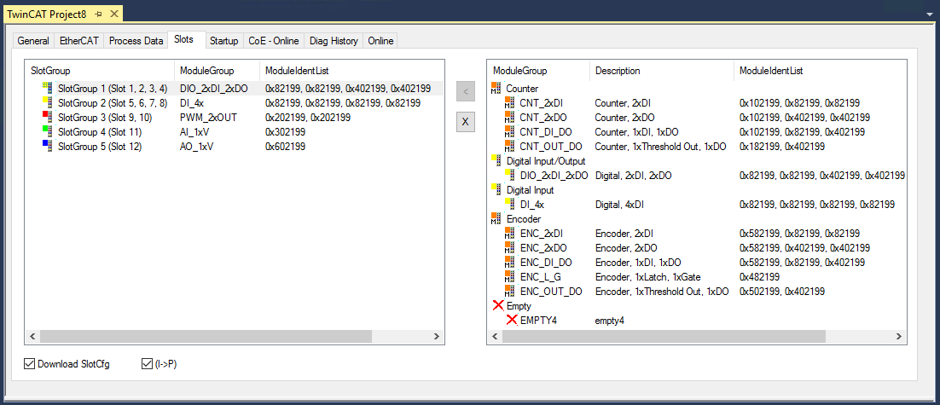Image resolution: width=940 pixels, height=405 pixels.
Task: Click the Description column header
Action: click(662, 70)
